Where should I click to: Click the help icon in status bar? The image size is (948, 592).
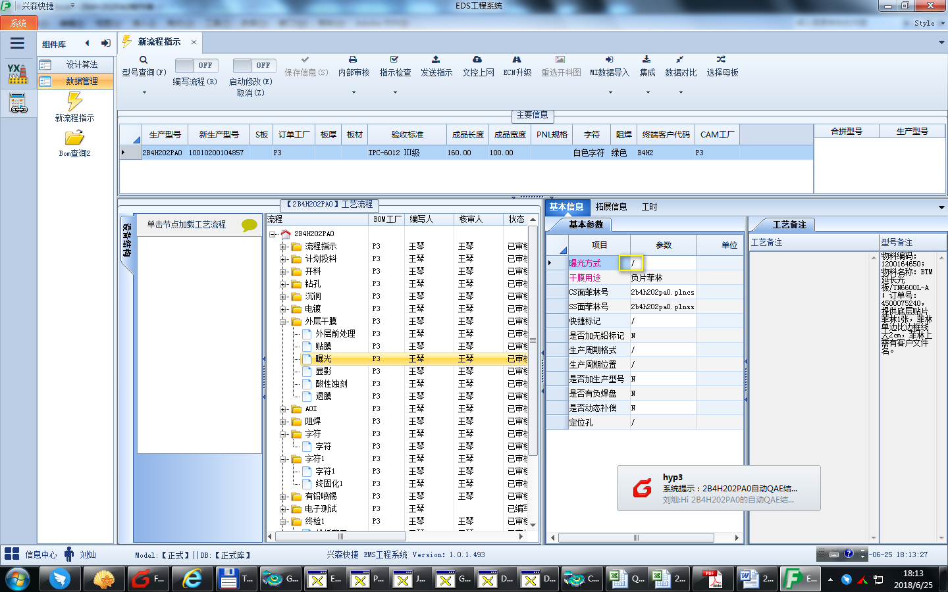[x=849, y=554]
